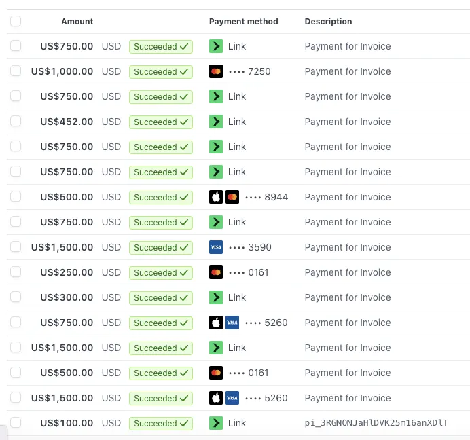Open the US$1,000.00 payment amount

[x=62, y=71]
